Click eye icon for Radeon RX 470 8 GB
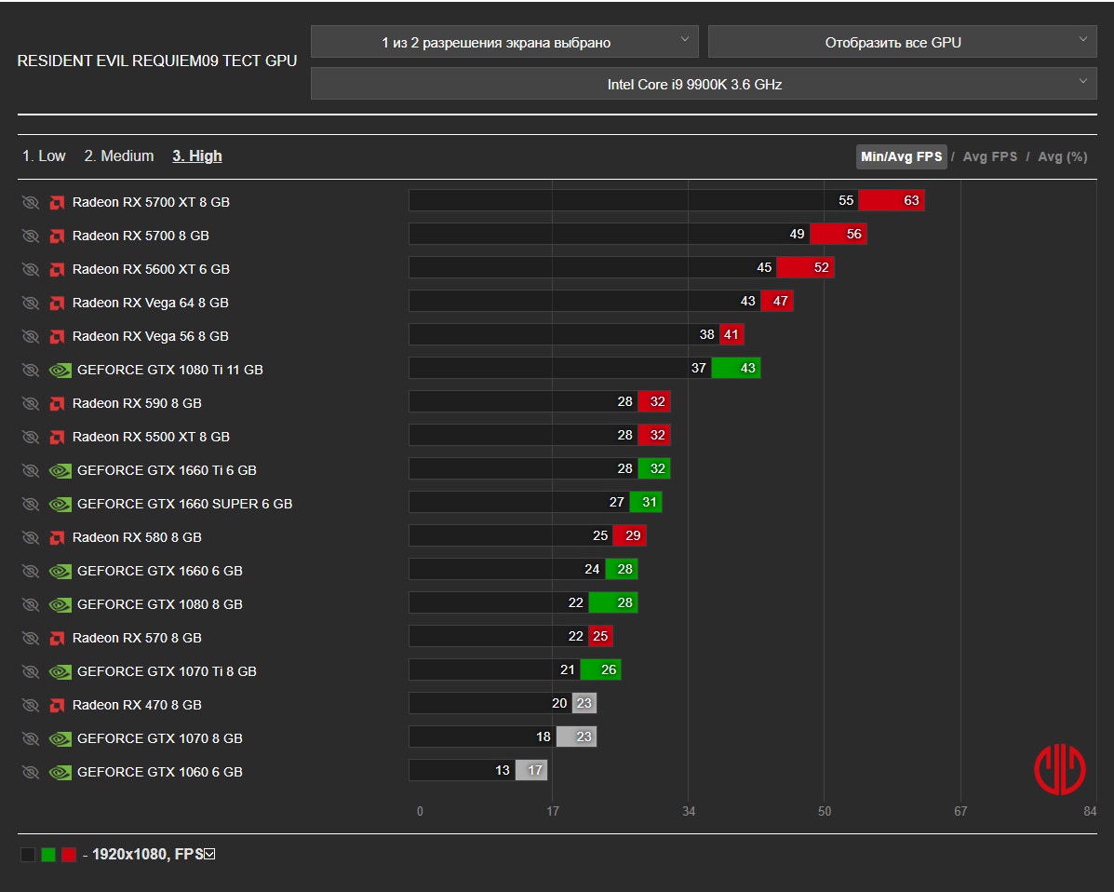The height and width of the screenshot is (892, 1114). click(x=31, y=705)
